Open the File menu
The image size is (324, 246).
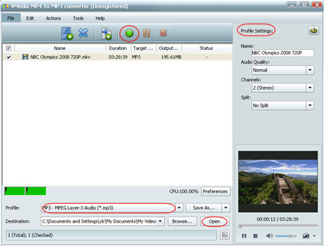click(x=11, y=18)
